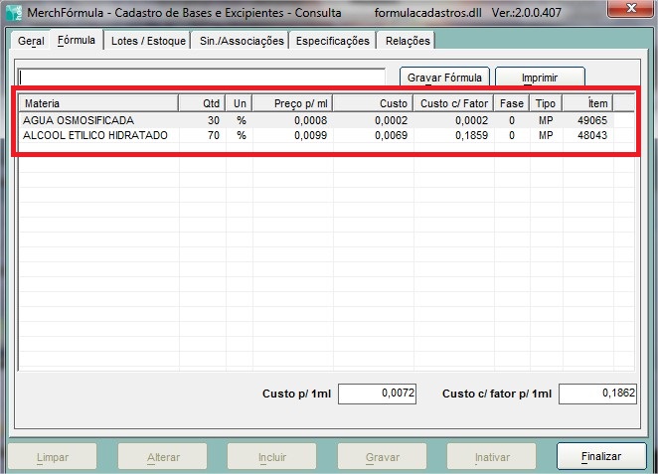The width and height of the screenshot is (658, 474).
Task: Click the text input field above the table
Action: click(202, 77)
